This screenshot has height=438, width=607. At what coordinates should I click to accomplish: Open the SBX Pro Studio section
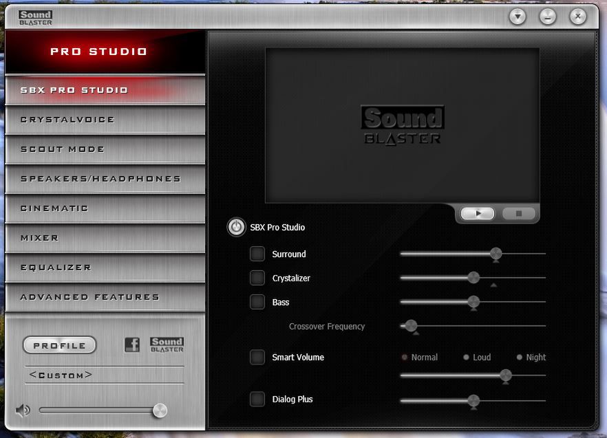(x=105, y=90)
